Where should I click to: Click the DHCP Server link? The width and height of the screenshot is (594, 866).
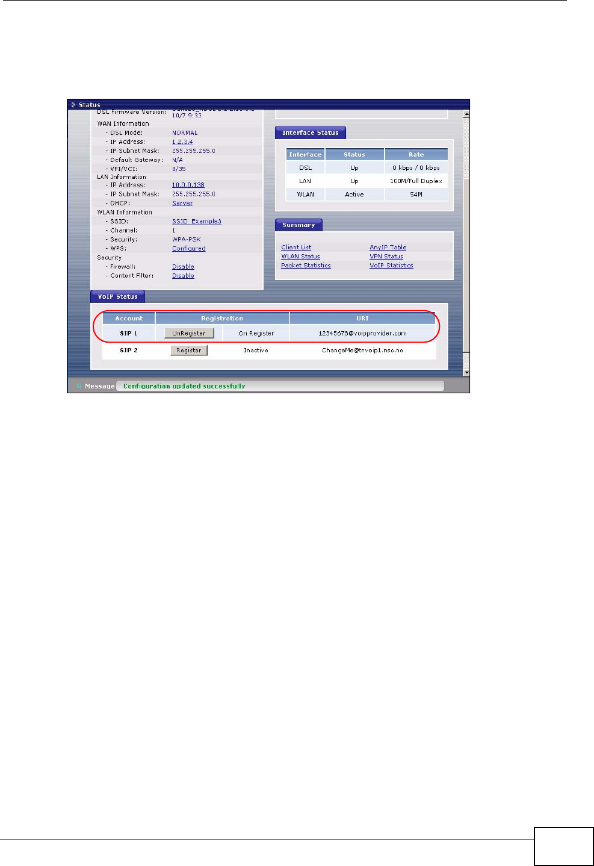pyautogui.click(x=182, y=203)
